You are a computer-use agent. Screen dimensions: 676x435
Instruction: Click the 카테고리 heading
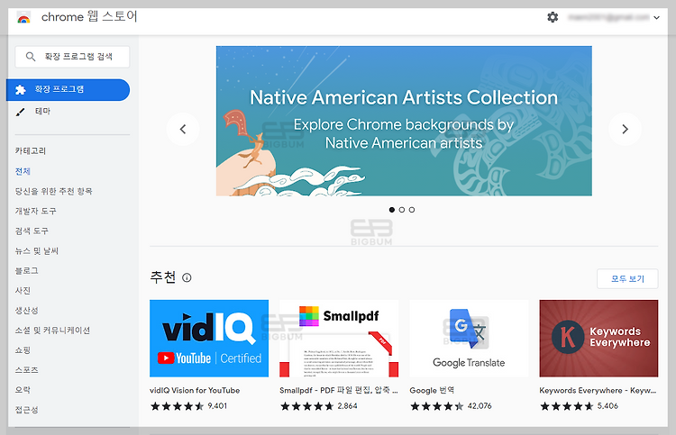click(x=31, y=150)
